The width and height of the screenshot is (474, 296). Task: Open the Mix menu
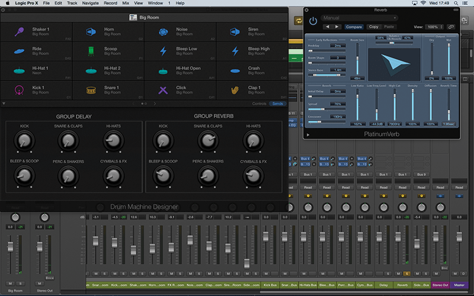pos(126,3)
